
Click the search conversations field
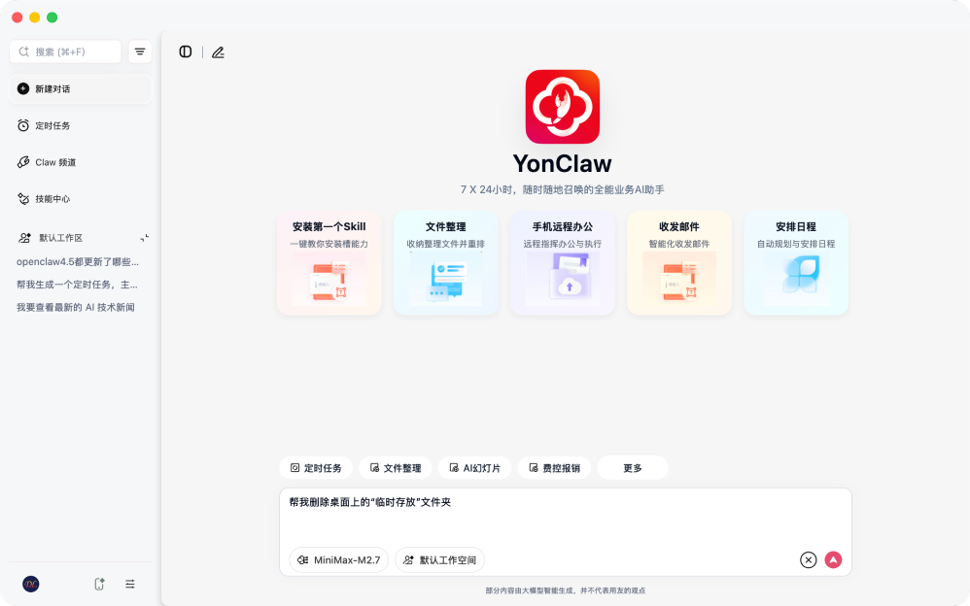click(66, 51)
